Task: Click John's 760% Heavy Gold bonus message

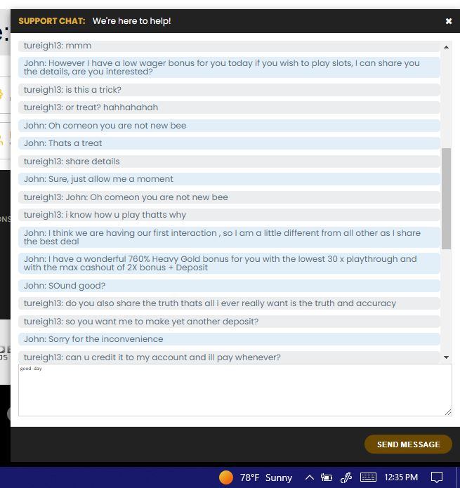Action: (x=229, y=263)
